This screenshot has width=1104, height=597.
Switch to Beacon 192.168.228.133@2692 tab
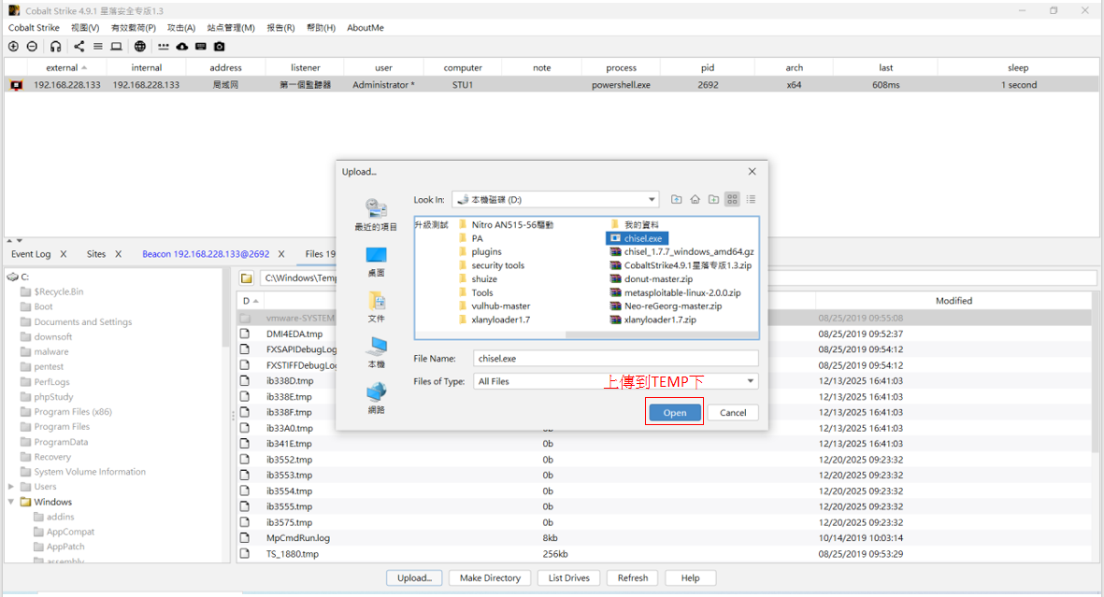click(206, 254)
